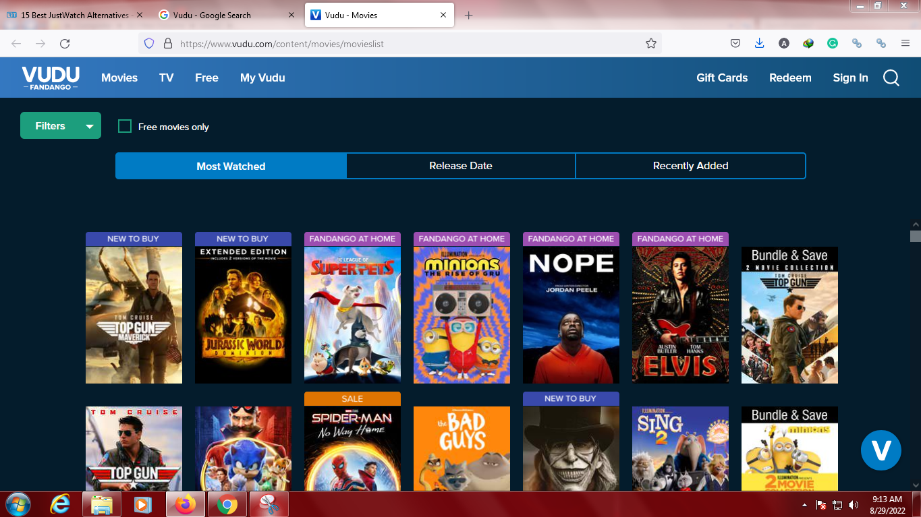The height and width of the screenshot is (517, 921).
Task: Open The Bad Guys poster
Action: click(x=462, y=448)
